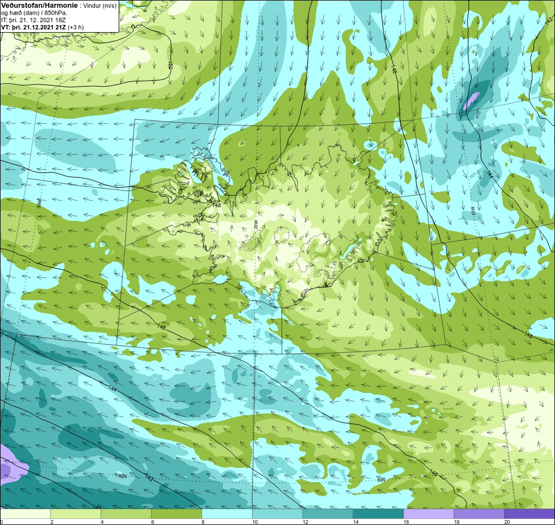Image resolution: width=555 pixels, height=525 pixels.
Task: Click the '142' contour label southwest of Iceland
Action: (x=149, y=478)
